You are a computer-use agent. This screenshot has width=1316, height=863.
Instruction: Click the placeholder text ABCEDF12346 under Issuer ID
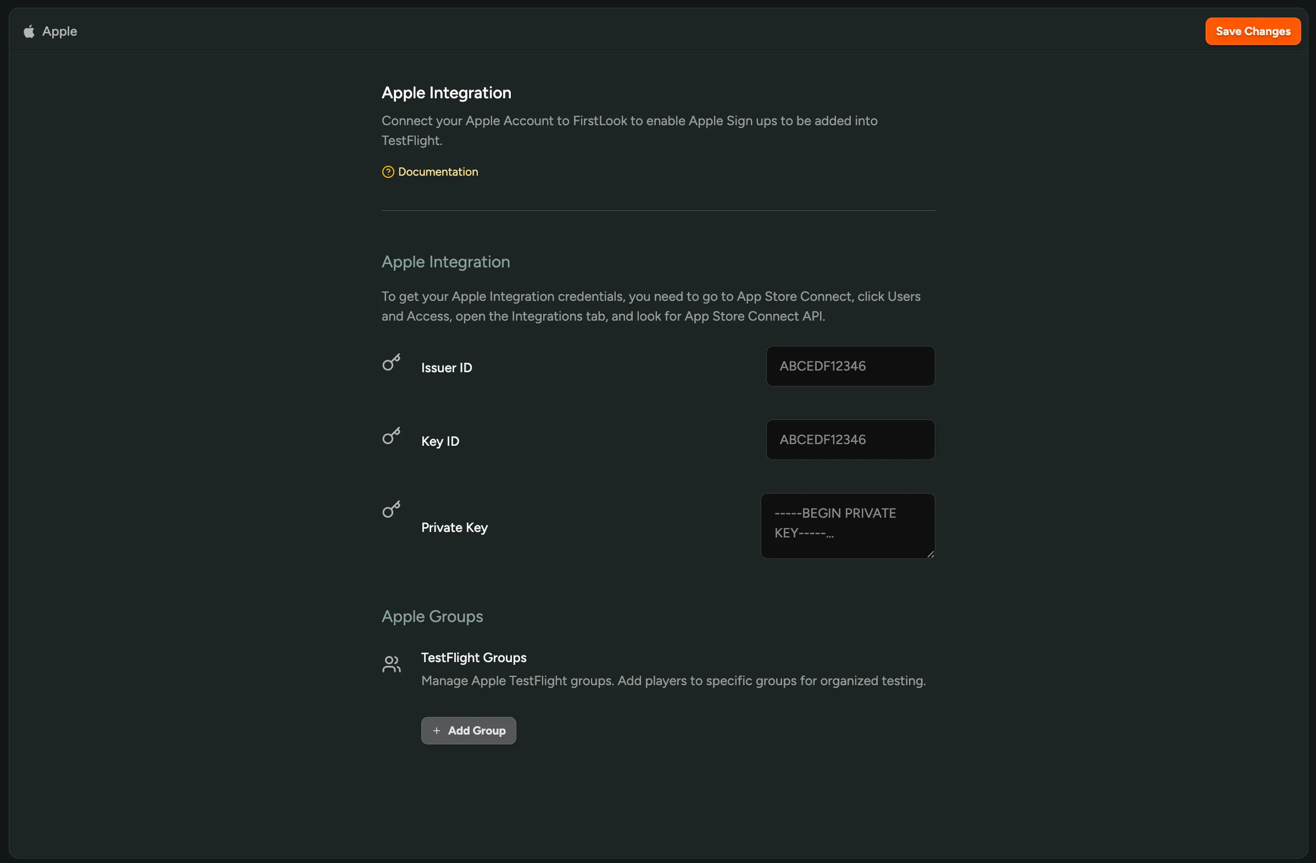(823, 366)
